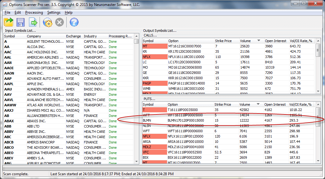Click the open file folder icon
325x179 pixels.
(9, 22)
